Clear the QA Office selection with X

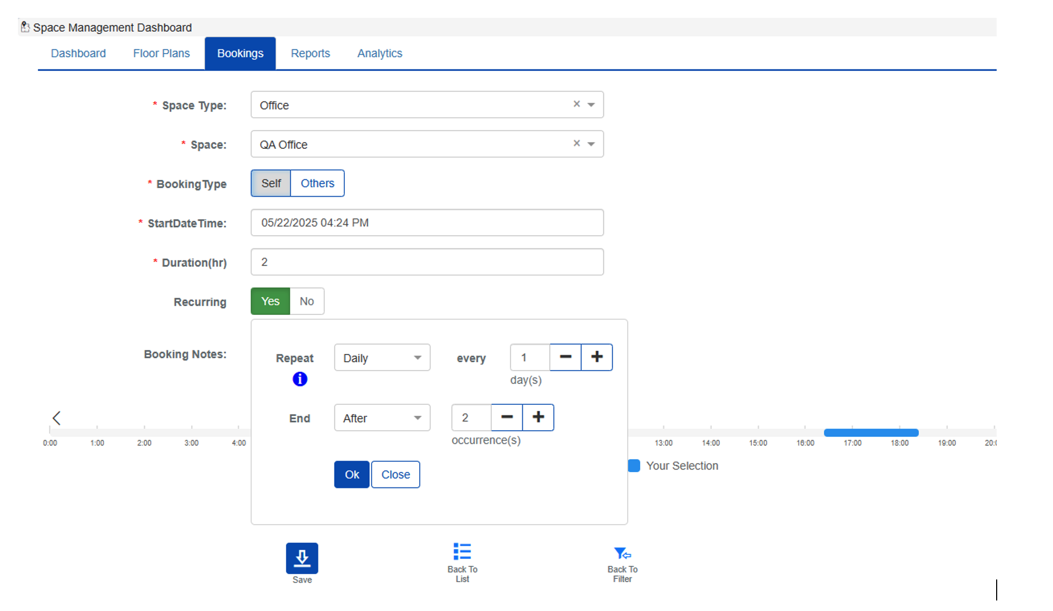tap(577, 144)
